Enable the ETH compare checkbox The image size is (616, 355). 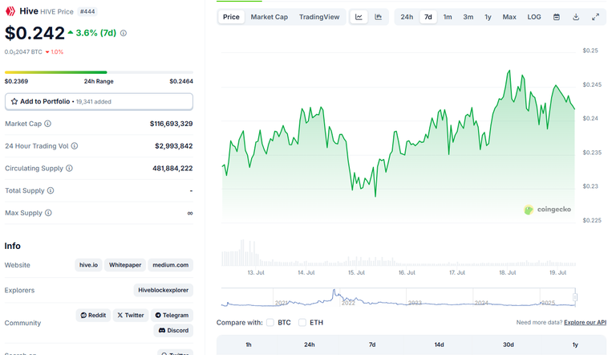tap(302, 322)
